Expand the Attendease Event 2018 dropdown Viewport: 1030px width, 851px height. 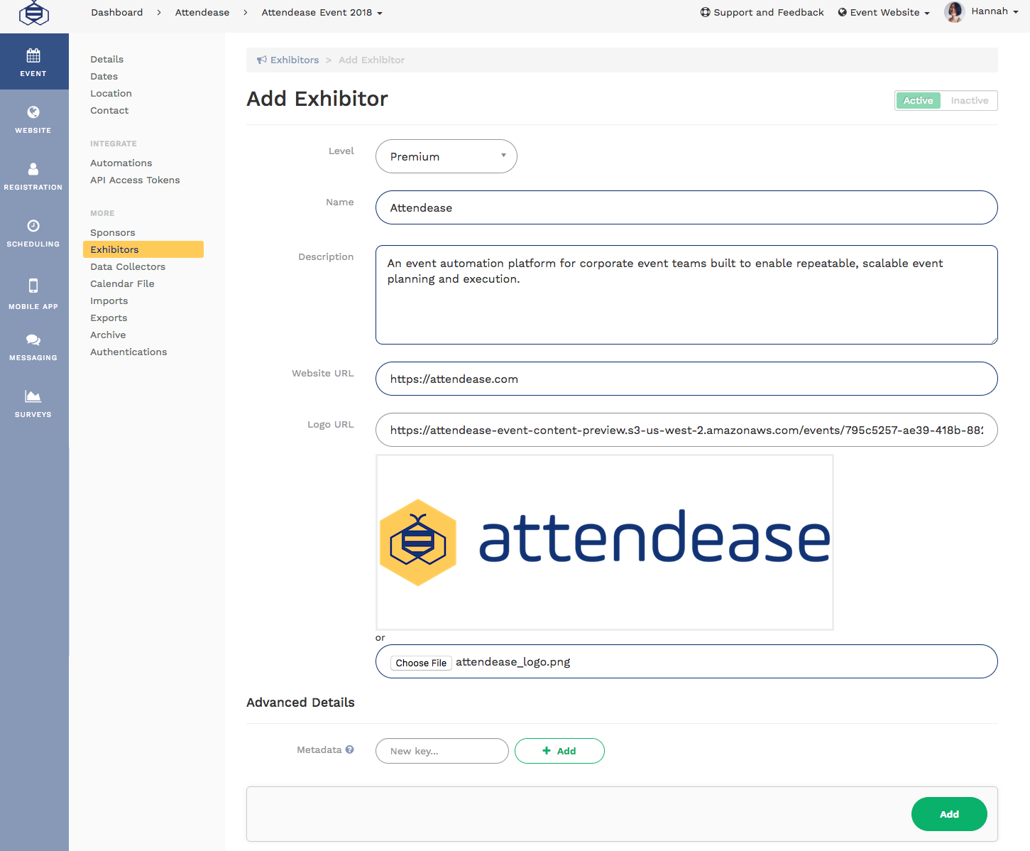[322, 12]
